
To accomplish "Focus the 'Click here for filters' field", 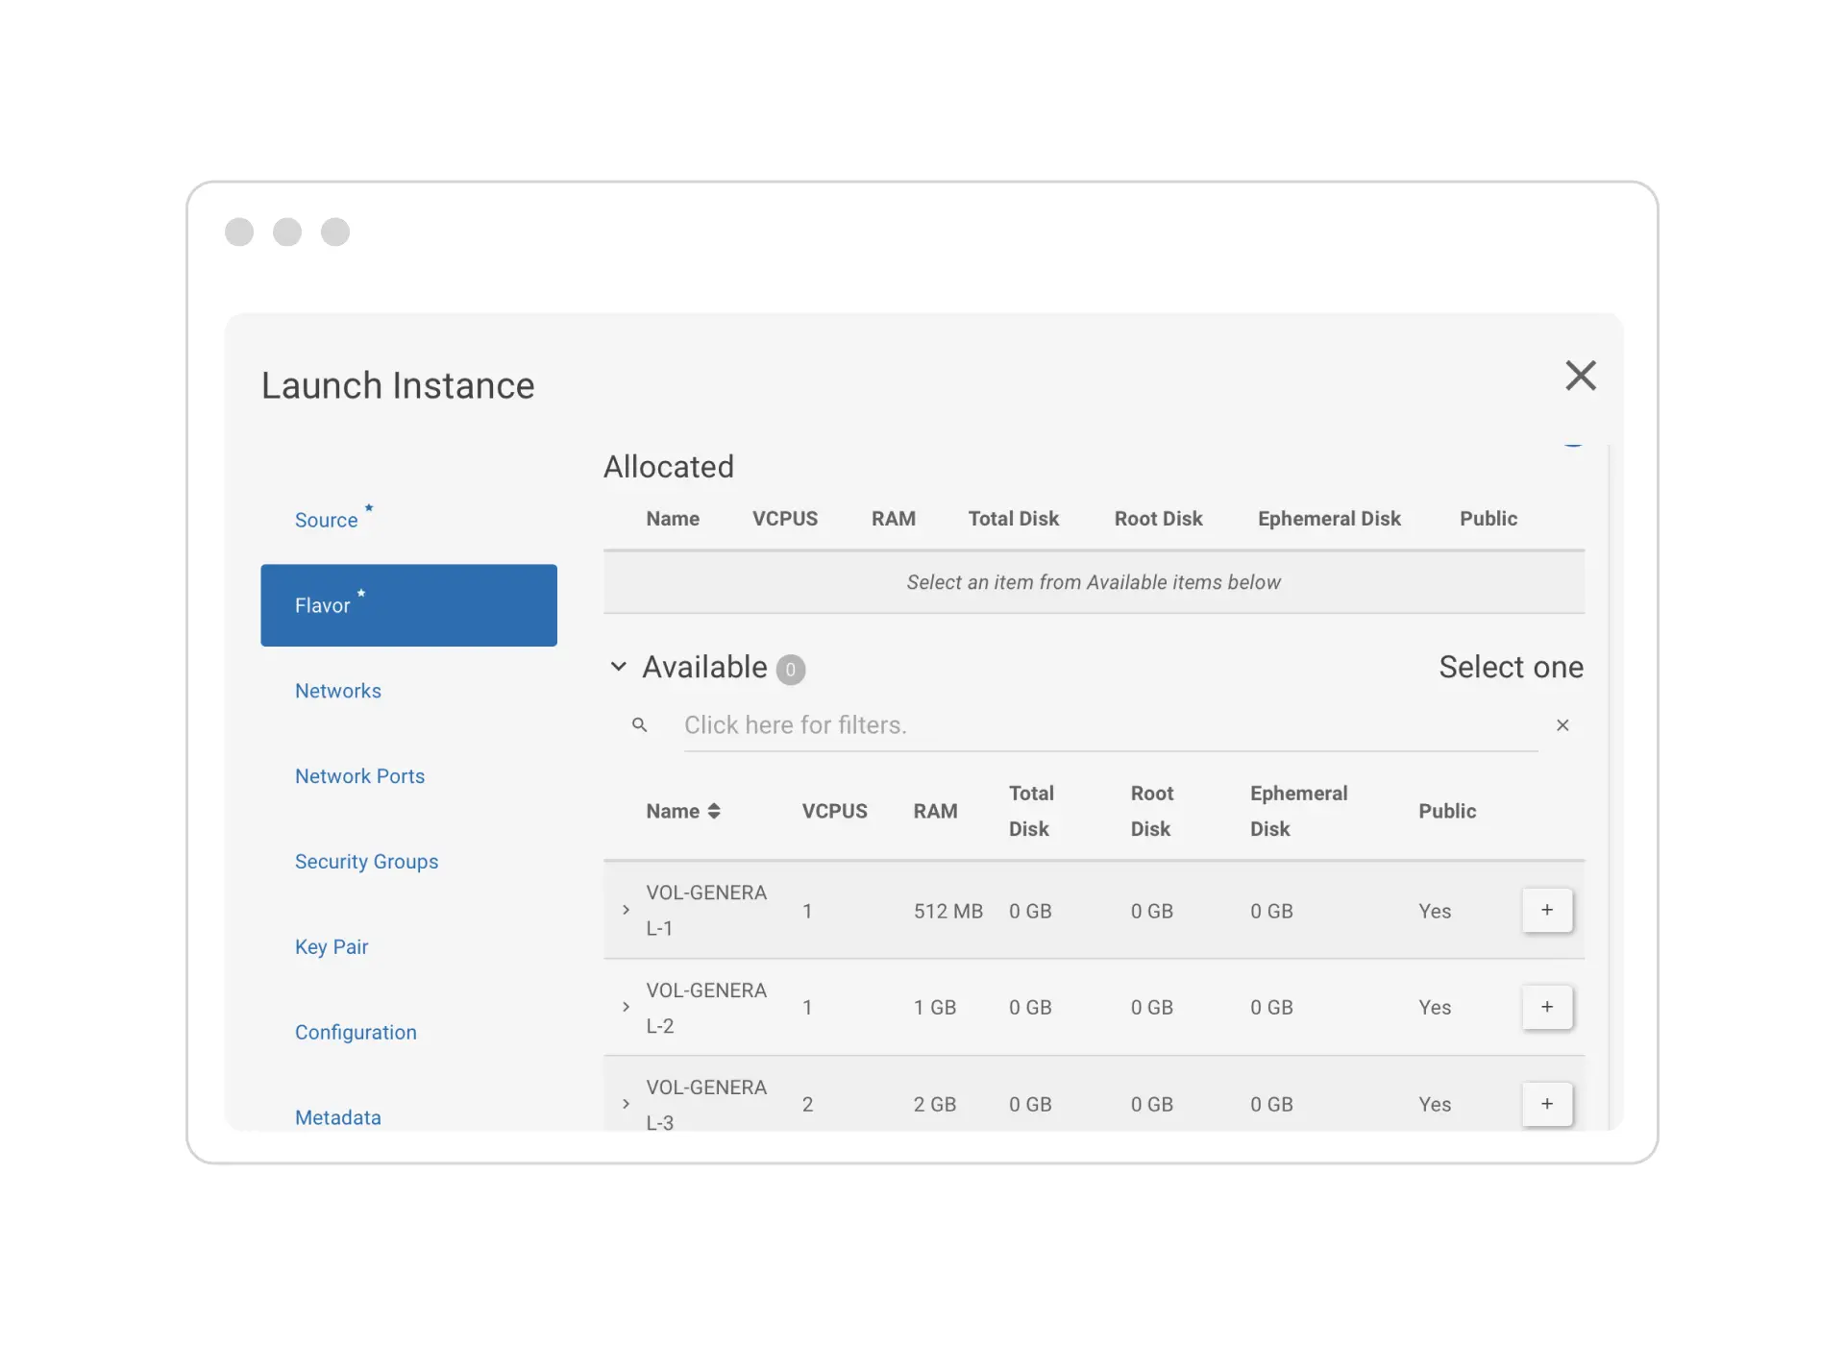I will click(1111, 725).
